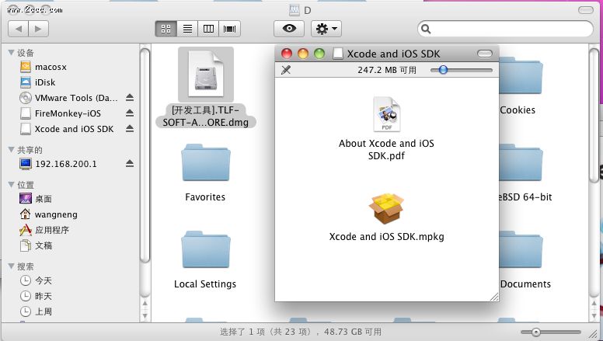
Task: Open 应用程序 applications in sidebar
Action: (44, 230)
